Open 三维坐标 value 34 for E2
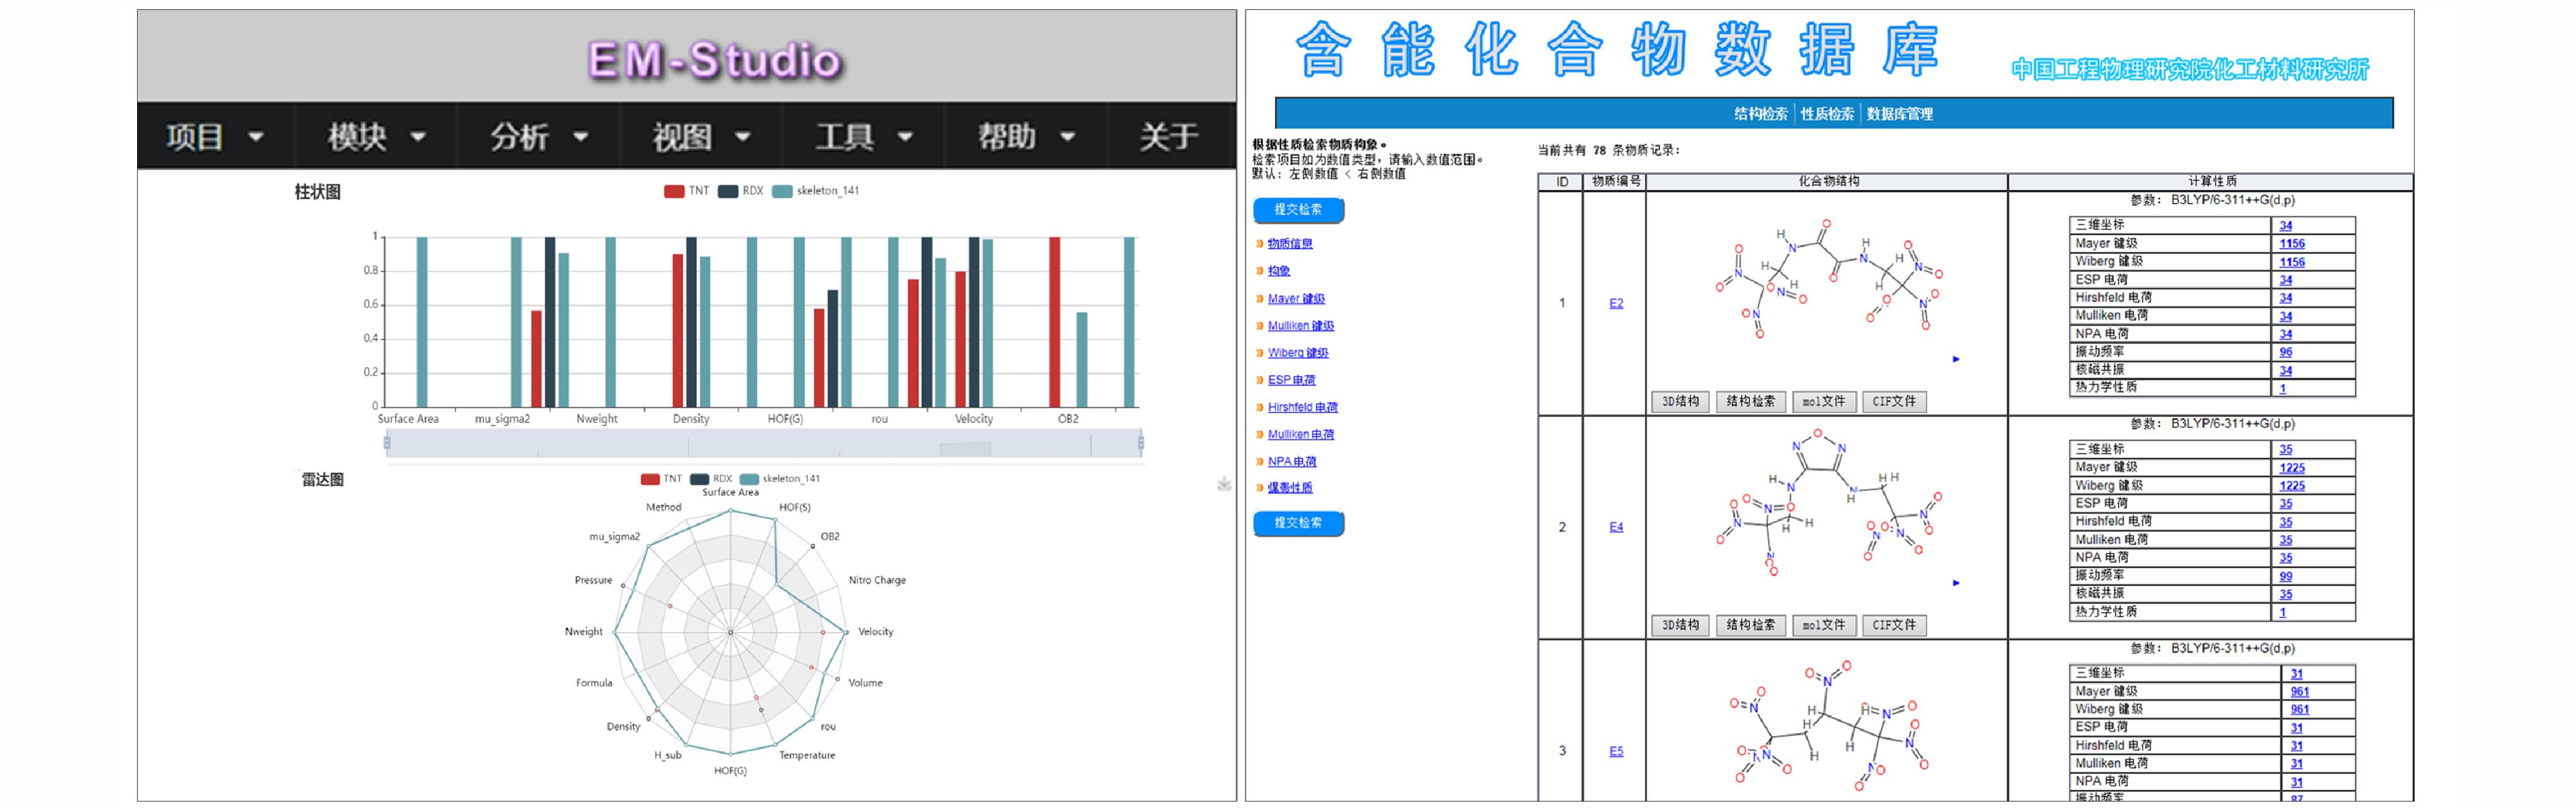 pos(2286,226)
